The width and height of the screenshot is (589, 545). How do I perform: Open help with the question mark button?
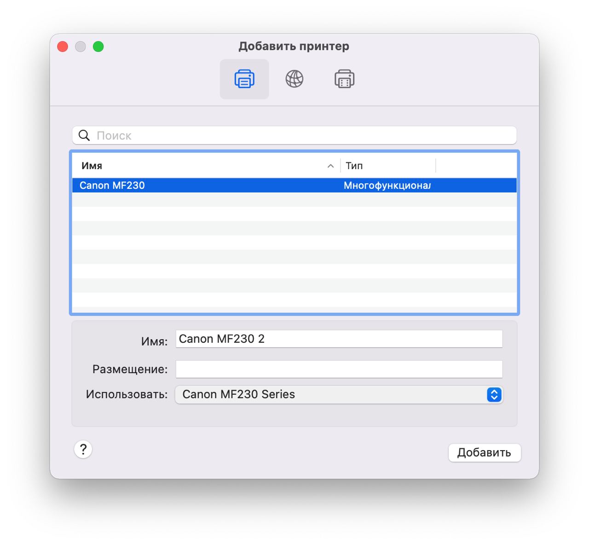pos(83,450)
